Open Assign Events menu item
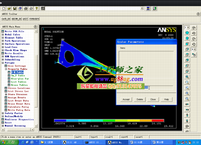Image resolution: width=201 pixels, height=145 pixels. (x=17, y=97)
